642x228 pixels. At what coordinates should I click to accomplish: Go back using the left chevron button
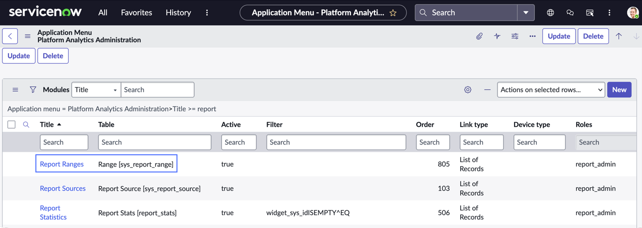tap(10, 36)
